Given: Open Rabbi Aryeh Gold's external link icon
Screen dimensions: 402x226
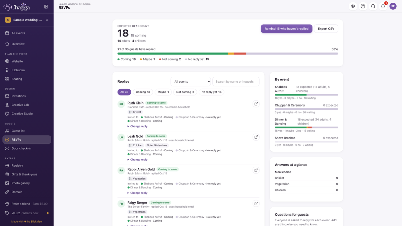Looking at the screenshot, I should 256,170.
